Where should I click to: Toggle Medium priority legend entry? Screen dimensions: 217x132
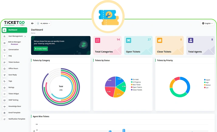(x=207, y=85)
